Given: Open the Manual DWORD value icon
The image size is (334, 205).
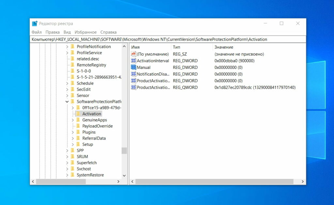Looking at the screenshot, I should tap(133, 67).
